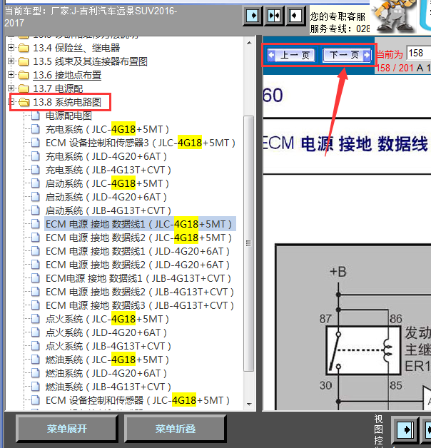This screenshot has height=448, width=431.
Task: Click the tree scrollbar up arrow
Action: point(249,43)
